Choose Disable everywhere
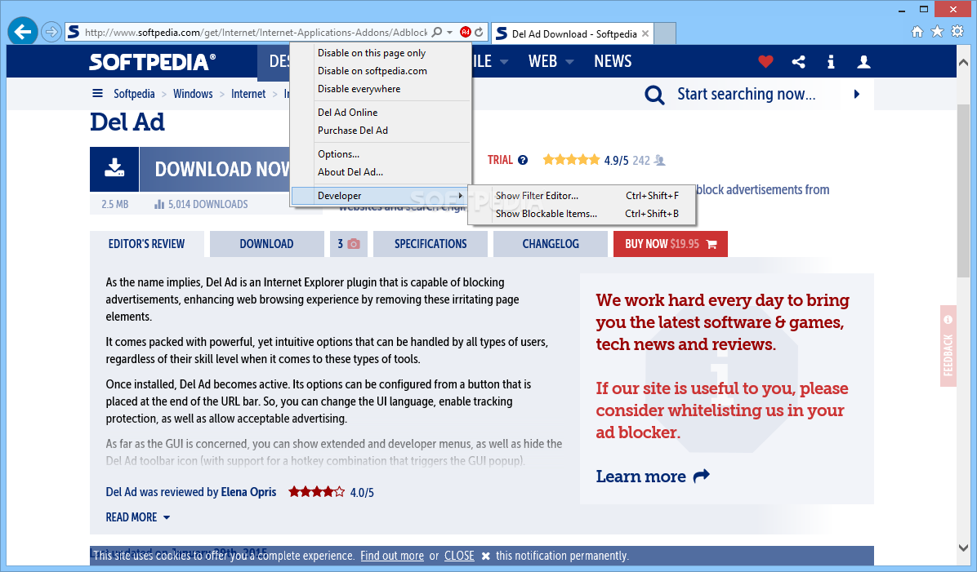 [x=381, y=89]
